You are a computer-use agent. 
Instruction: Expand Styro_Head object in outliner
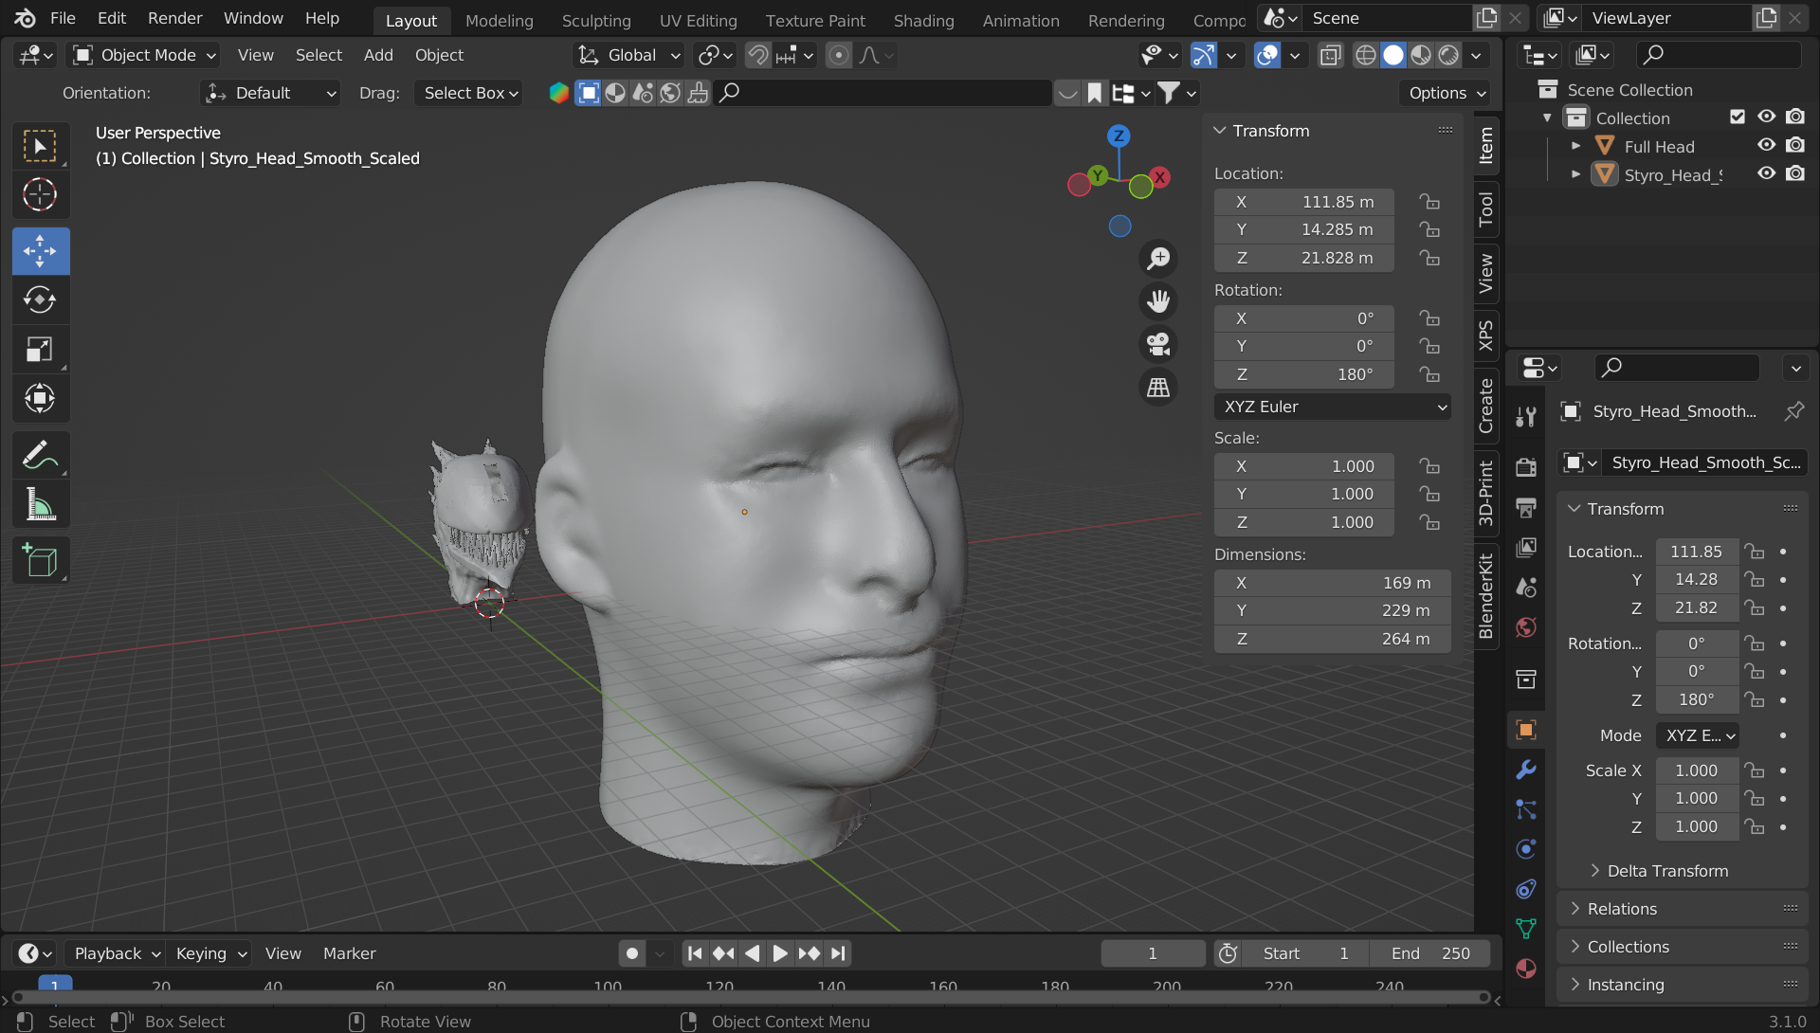[x=1575, y=174]
